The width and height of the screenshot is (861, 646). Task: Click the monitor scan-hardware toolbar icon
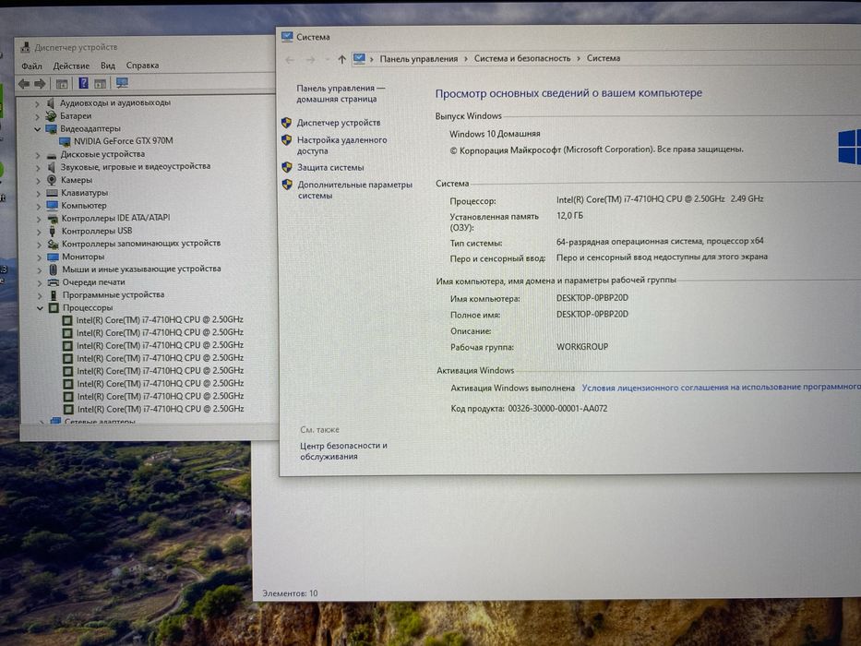click(x=122, y=82)
